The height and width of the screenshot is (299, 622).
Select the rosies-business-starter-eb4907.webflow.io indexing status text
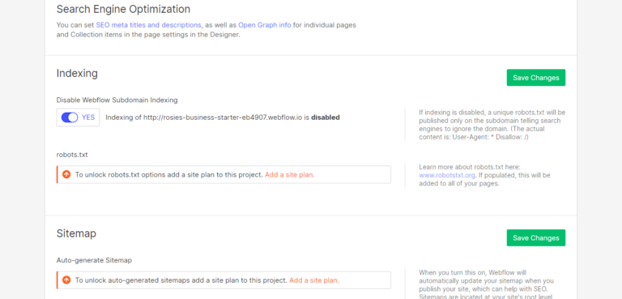tap(223, 117)
